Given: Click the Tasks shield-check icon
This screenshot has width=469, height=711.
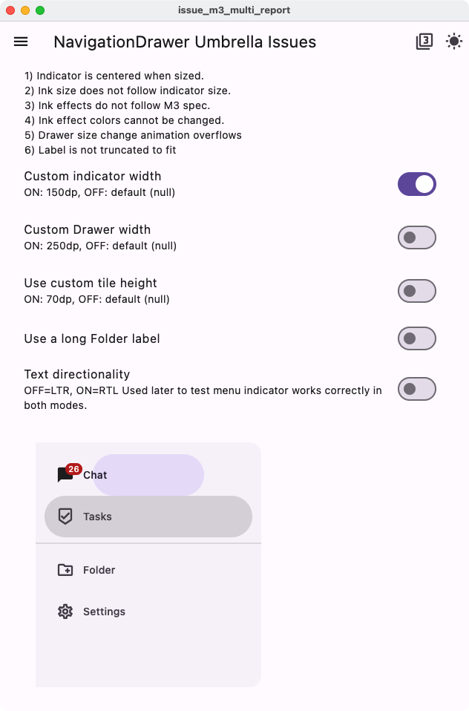Looking at the screenshot, I should tap(65, 517).
